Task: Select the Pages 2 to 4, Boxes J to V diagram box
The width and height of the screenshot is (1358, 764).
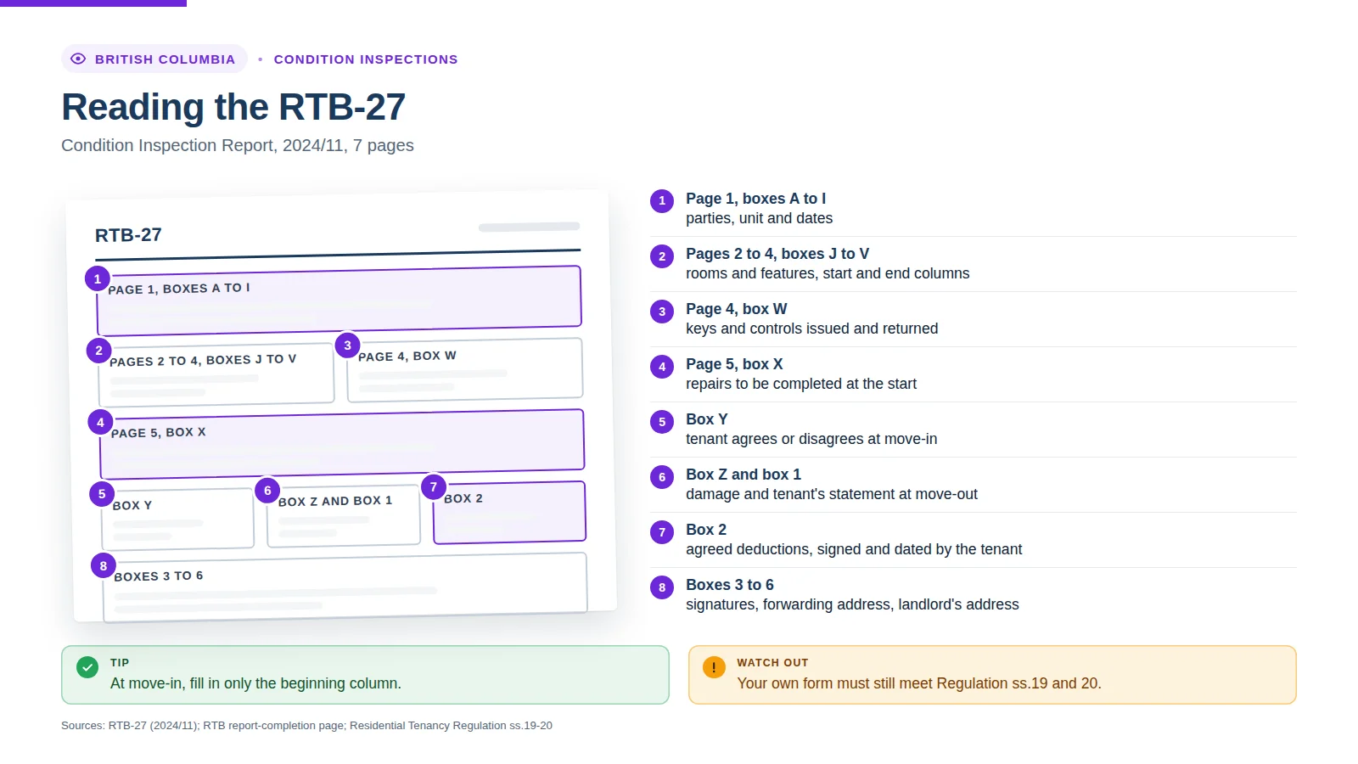Action: 216,374
